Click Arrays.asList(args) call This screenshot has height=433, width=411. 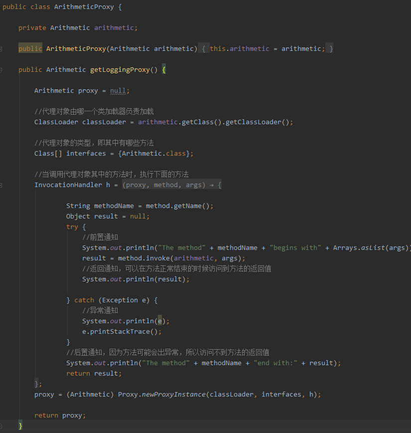click(x=371, y=248)
